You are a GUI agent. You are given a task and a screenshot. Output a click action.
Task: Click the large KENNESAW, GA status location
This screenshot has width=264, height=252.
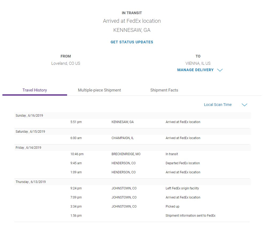[132, 30]
